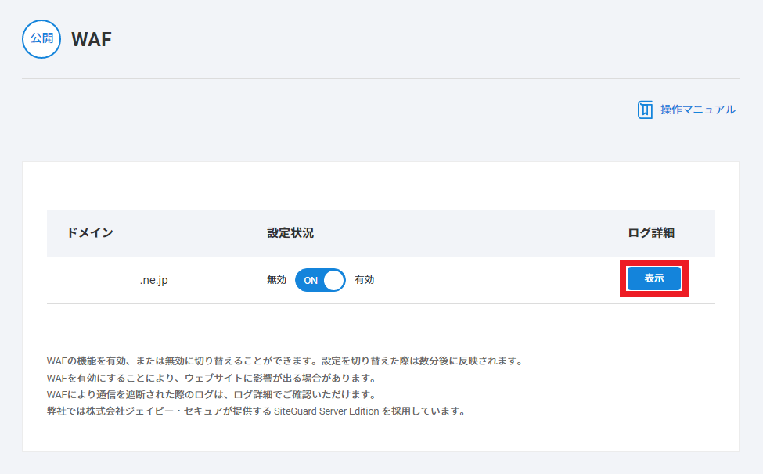
Task: Click the 無効 label beside the switch
Action: [276, 280]
